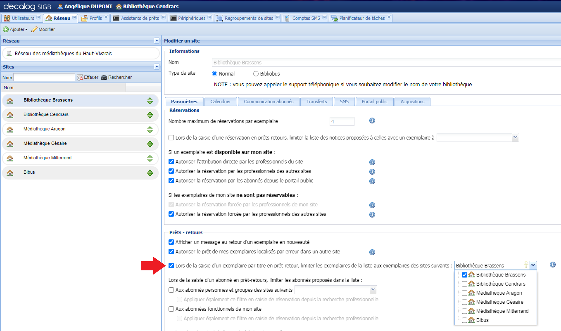Click the green diamond icon for Bibliothèque Brassens

150,100
